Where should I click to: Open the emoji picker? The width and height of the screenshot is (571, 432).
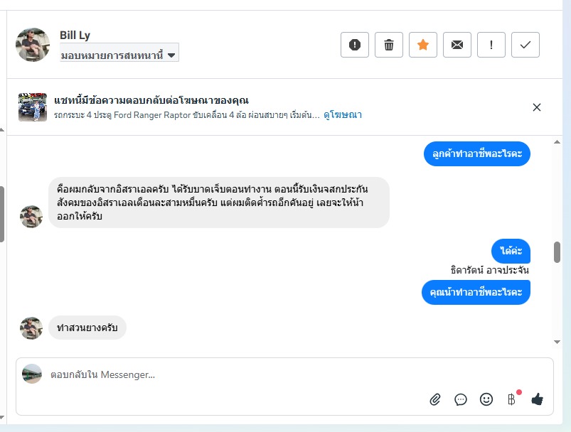pos(486,399)
